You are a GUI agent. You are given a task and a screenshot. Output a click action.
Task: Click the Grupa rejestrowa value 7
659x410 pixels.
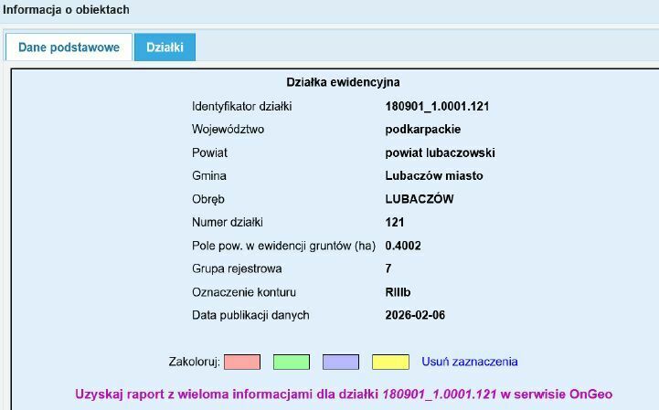[389, 268]
